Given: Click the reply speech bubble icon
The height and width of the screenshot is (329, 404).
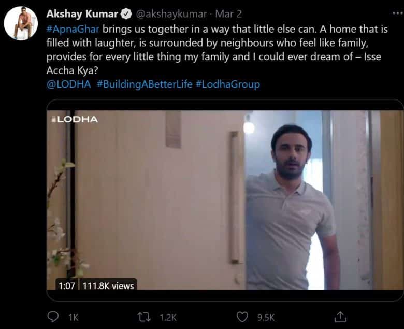Looking at the screenshot, I should point(53,317).
